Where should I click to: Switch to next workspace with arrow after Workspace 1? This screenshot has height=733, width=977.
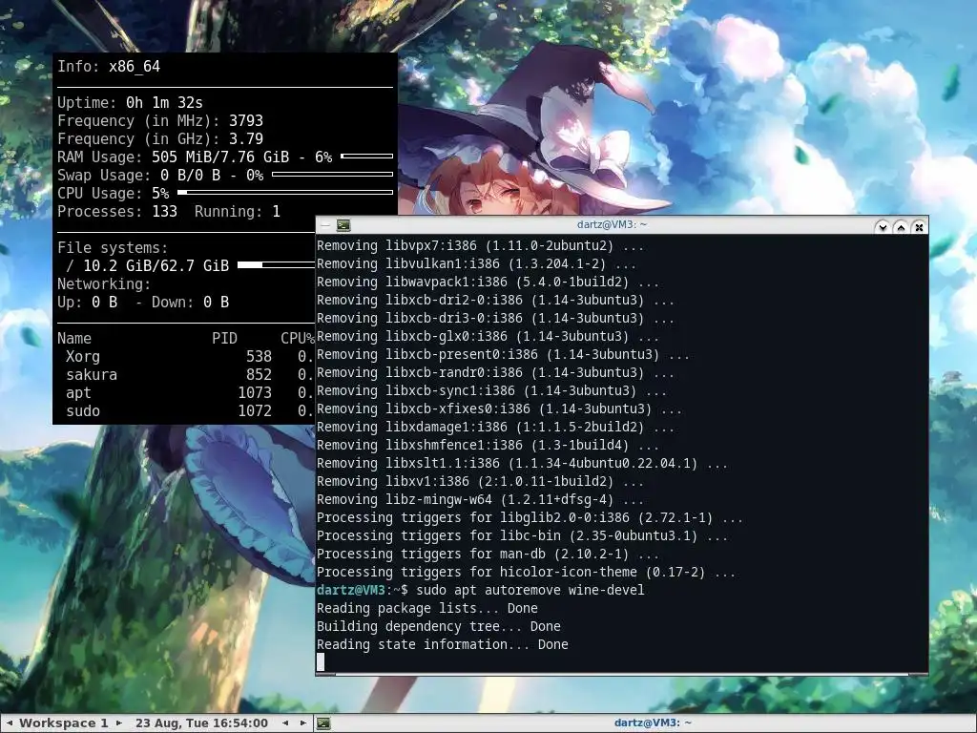pyautogui.click(x=119, y=723)
